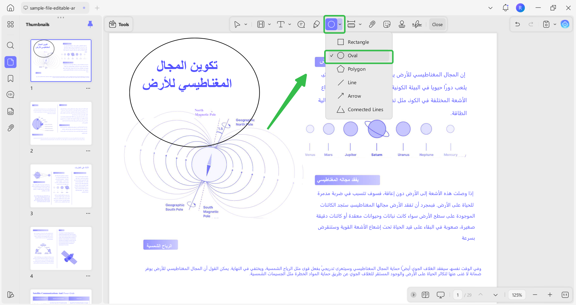Select the highlight text tool

coord(261,25)
